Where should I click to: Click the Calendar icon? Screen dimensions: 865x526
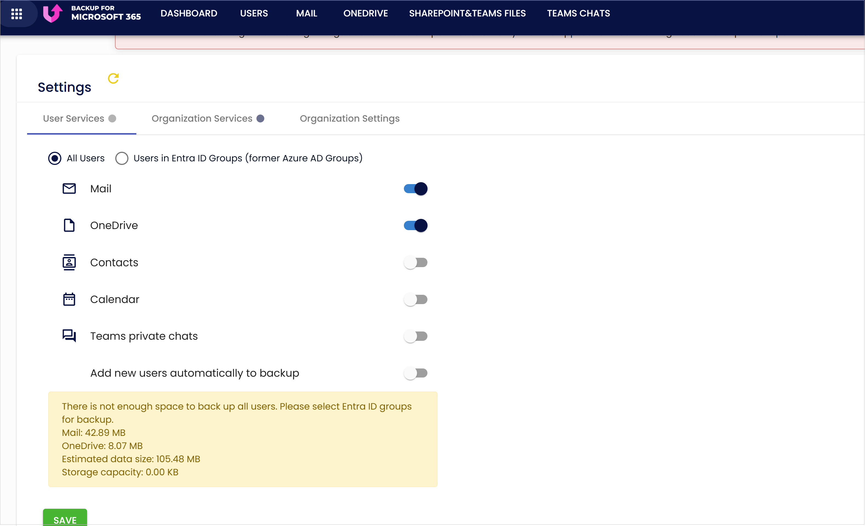(x=69, y=299)
